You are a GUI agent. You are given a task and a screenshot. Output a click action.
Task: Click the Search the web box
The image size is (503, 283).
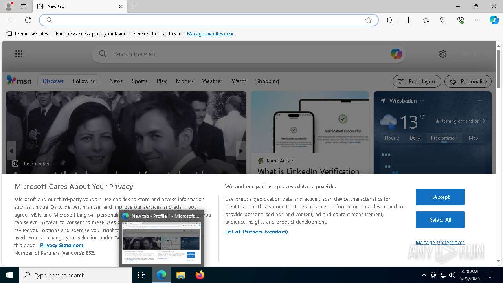(x=249, y=54)
